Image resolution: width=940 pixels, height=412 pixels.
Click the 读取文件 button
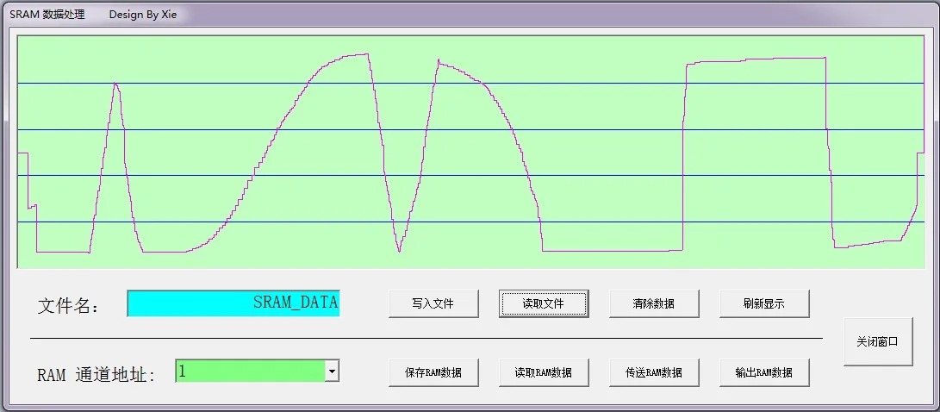[544, 303]
